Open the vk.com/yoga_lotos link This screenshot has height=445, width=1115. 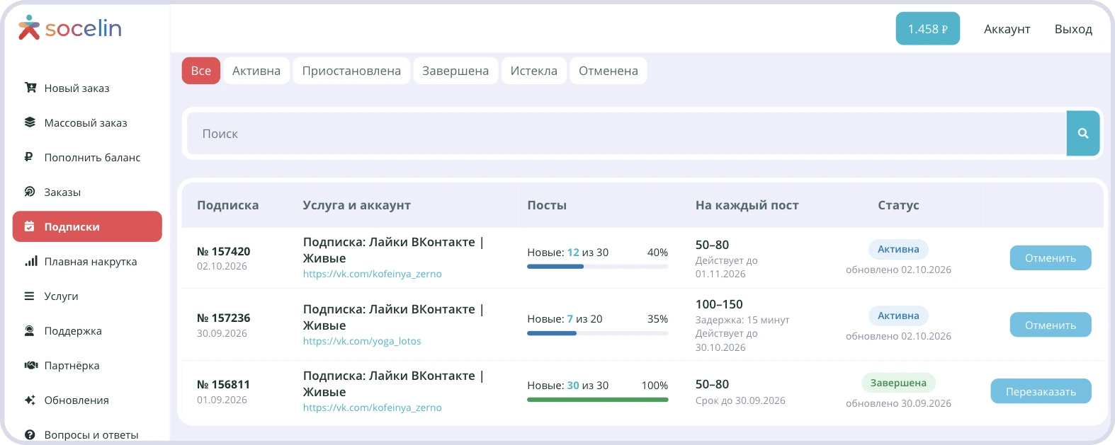point(362,341)
